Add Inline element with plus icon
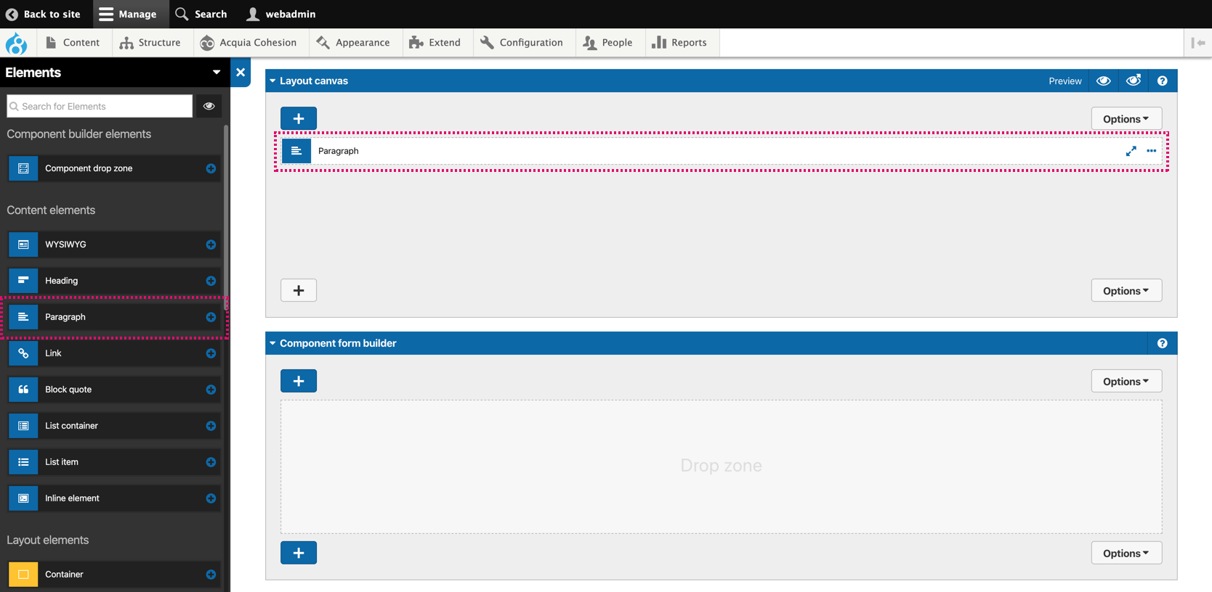This screenshot has height=592, width=1212. (211, 498)
